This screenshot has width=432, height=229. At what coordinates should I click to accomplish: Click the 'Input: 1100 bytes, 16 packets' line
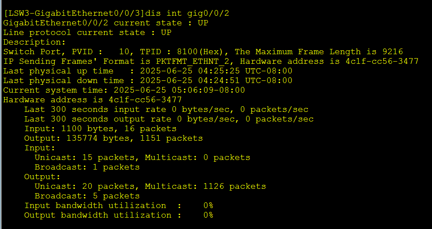[100, 129]
